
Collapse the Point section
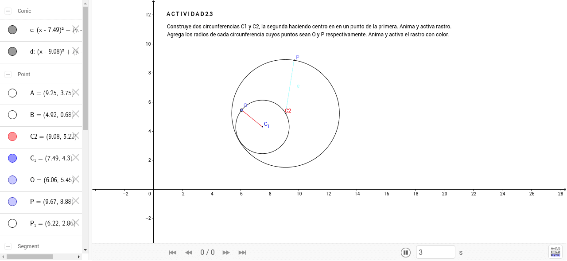pos(8,74)
